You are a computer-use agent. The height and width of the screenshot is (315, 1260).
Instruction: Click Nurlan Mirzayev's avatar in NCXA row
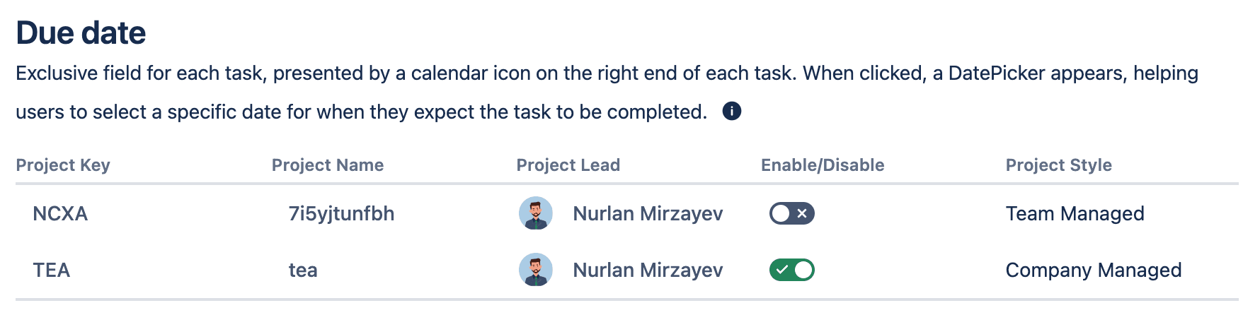(x=536, y=213)
